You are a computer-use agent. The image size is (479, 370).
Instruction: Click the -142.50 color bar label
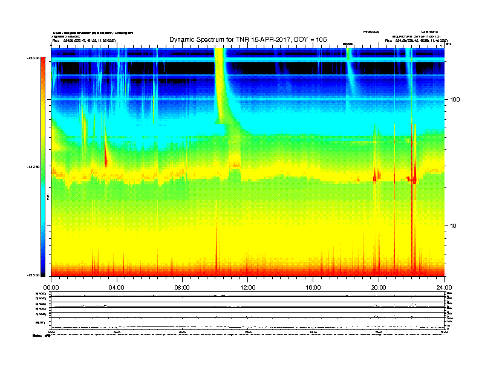coord(33,167)
